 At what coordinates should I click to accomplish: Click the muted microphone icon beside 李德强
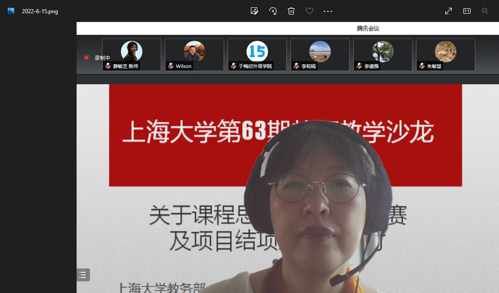coord(359,66)
